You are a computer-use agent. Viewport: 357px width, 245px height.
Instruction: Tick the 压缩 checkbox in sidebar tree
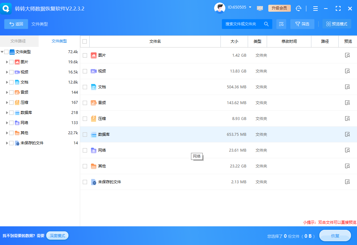[11, 102]
